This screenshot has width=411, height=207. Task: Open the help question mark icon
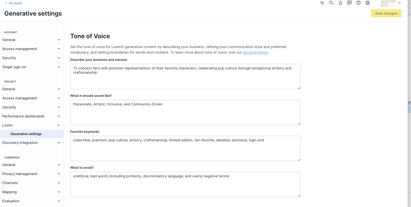pyautogui.click(x=358, y=3)
